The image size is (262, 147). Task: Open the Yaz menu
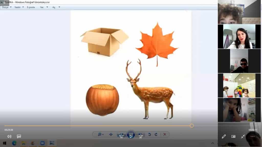tap(42, 7)
